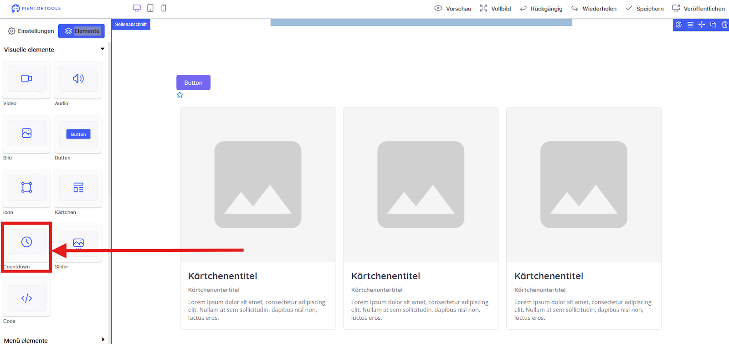Click the blue bar at canvas top

421,22
